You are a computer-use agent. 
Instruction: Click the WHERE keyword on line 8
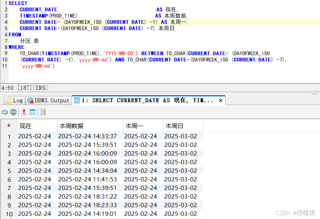pyautogui.click(x=16, y=47)
